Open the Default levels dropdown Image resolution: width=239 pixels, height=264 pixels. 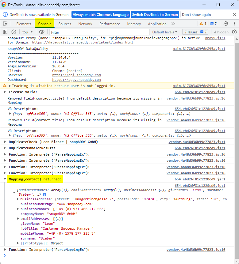click(165, 32)
